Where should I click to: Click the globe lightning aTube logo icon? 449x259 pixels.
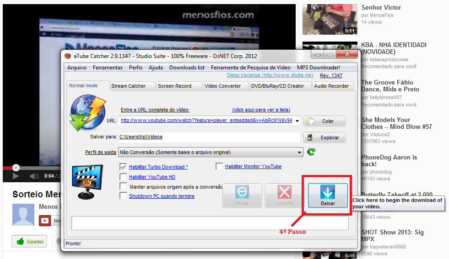[x=87, y=113]
